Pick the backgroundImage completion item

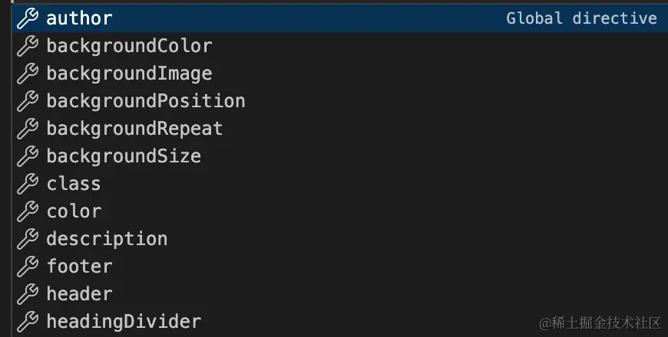[129, 74]
